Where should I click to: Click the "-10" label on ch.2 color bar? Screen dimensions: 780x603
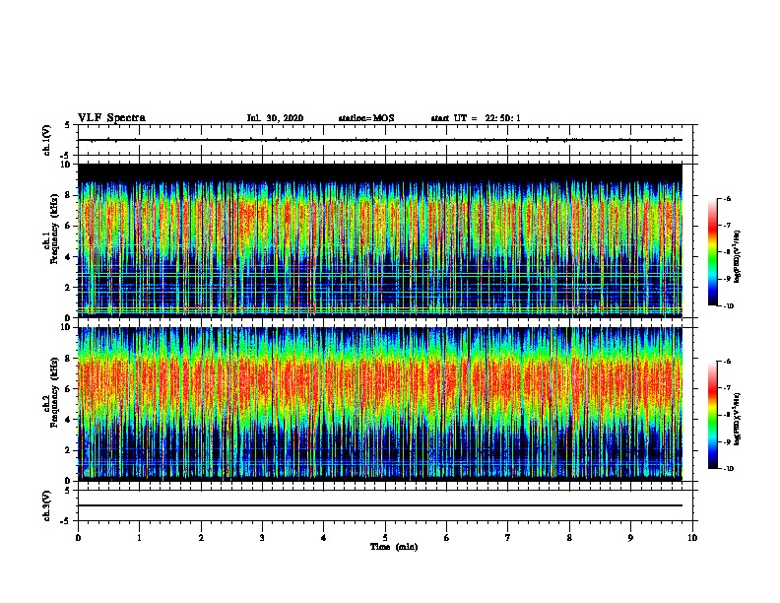click(x=729, y=469)
